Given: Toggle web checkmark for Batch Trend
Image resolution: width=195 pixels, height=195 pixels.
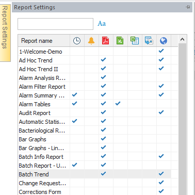Looking at the screenshot, I should (x=161, y=174).
